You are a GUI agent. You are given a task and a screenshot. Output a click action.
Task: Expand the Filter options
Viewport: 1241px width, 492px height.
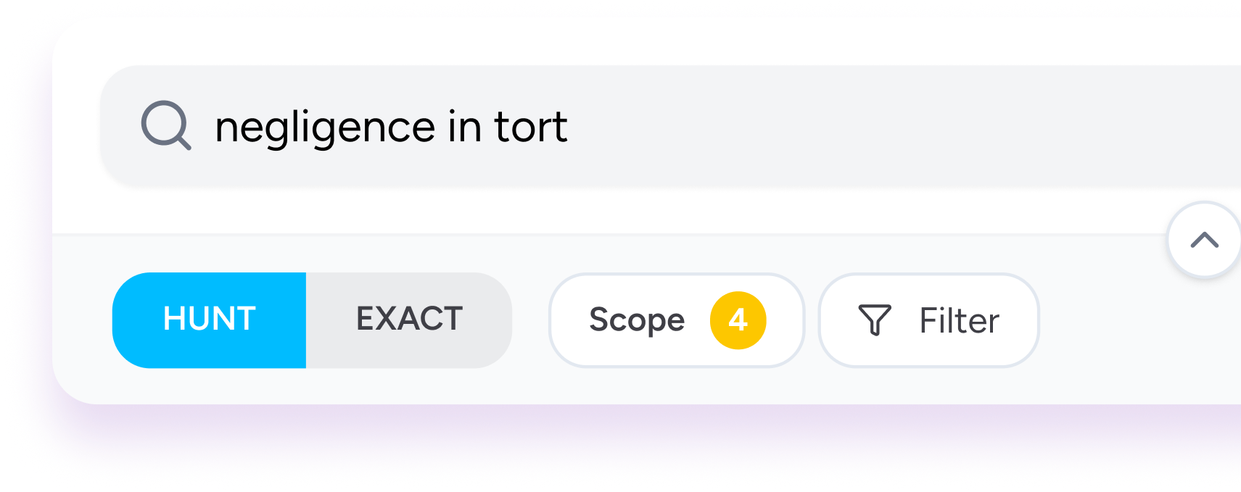coord(928,320)
